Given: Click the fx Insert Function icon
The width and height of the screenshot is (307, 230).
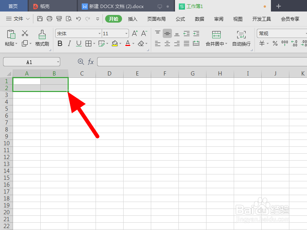Looking at the screenshot, I should coord(91,62).
